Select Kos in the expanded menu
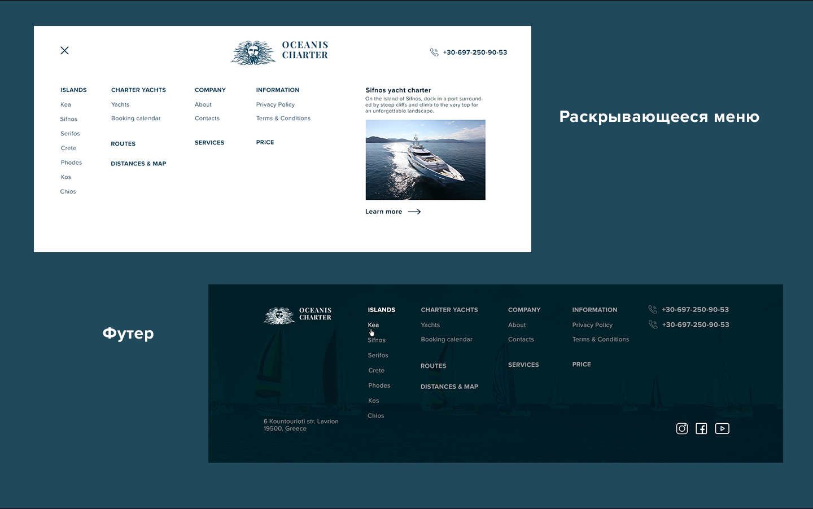This screenshot has width=813, height=509. tap(66, 177)
